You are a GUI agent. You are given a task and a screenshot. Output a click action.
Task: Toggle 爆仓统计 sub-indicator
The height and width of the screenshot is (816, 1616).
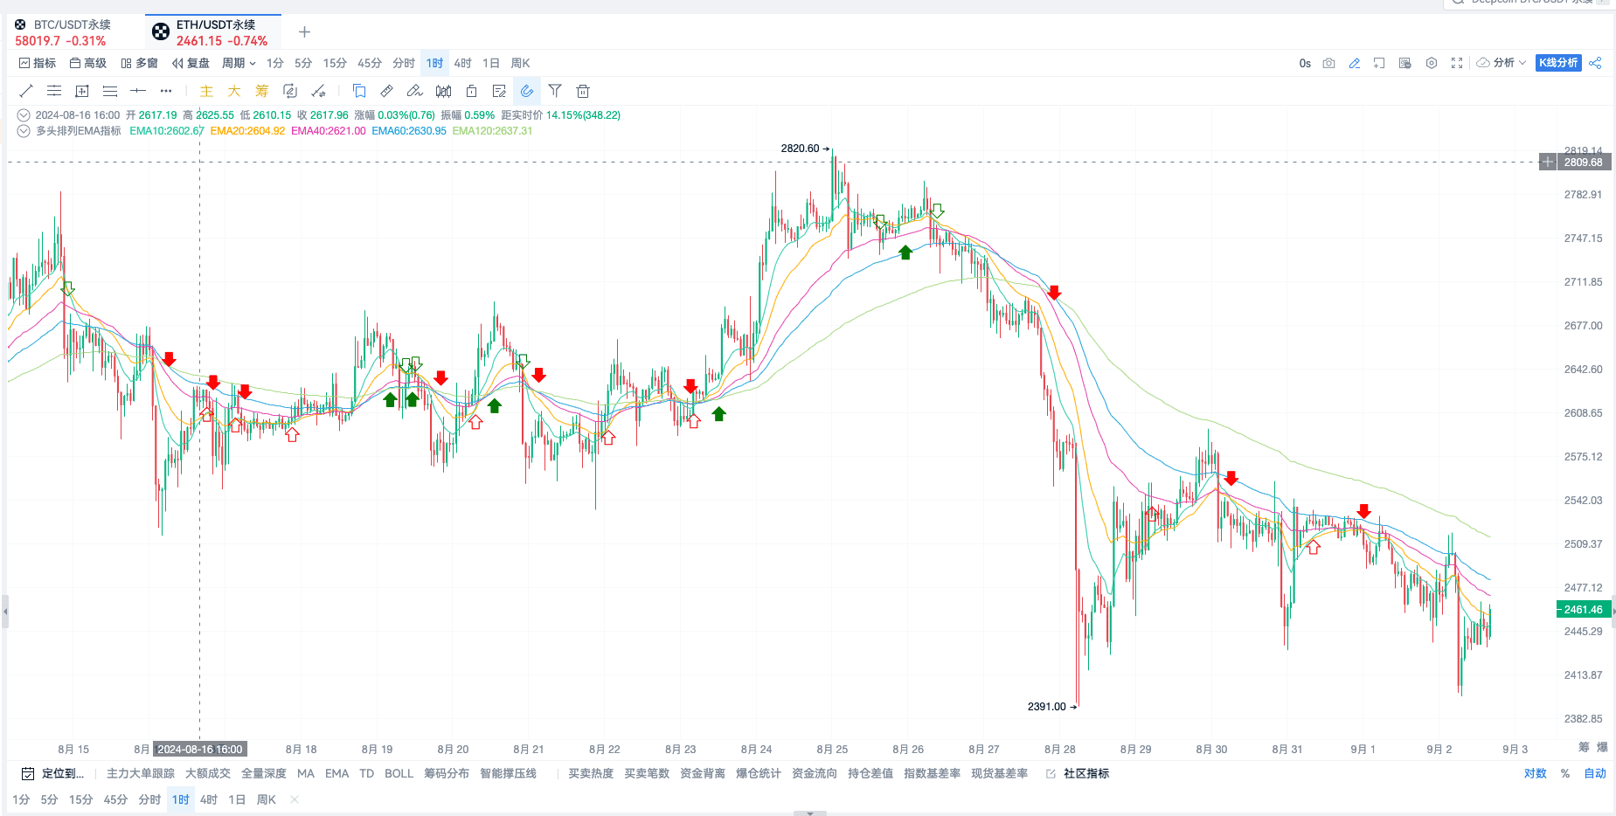[758, 773]
